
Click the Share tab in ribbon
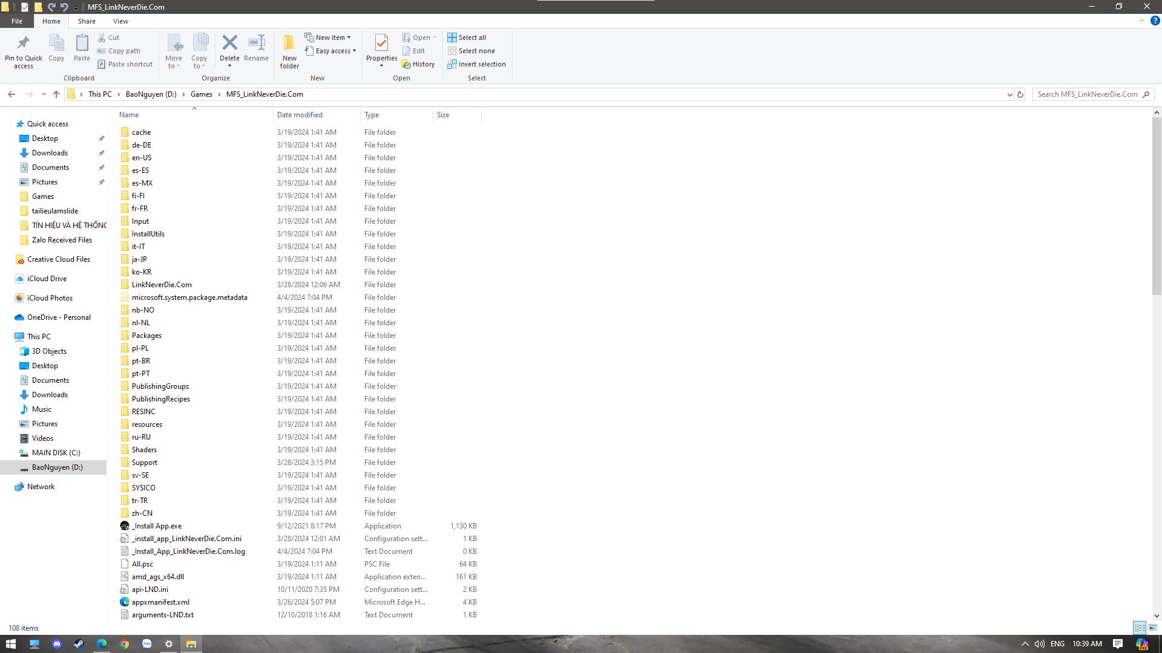(86, 21)
